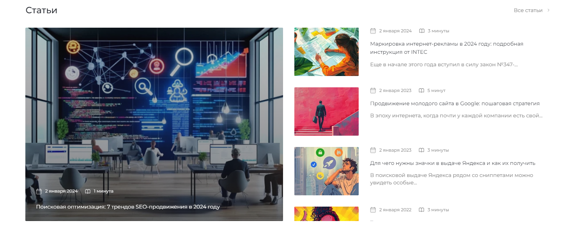
Task: Open the "Поисковая оптимизация: 7 трендов SEO" headline
Action: coord(128,207)
